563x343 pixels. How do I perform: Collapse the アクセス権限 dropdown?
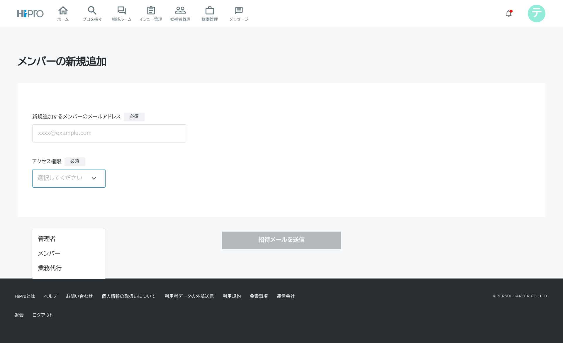pos(69,178)
